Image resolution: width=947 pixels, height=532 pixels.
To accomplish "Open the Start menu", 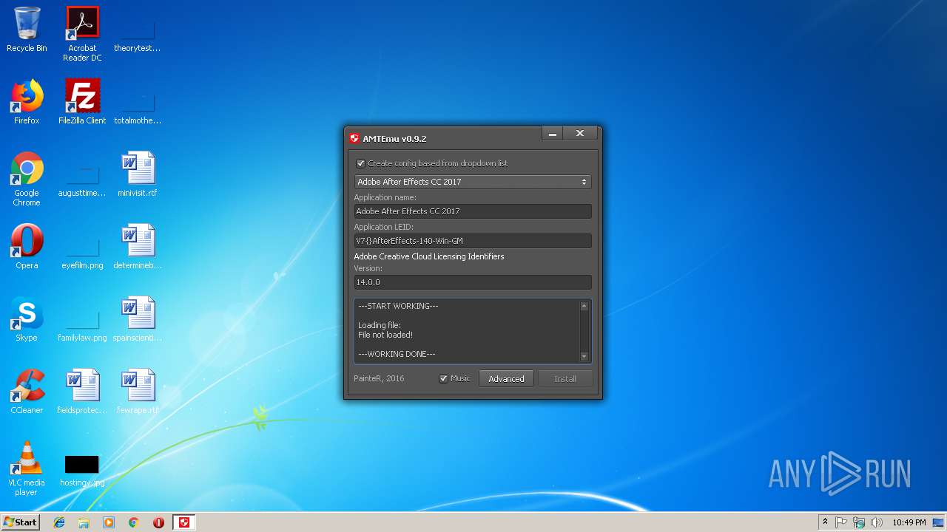I will [20, 522].
